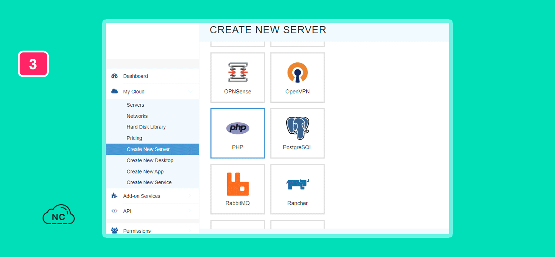Image resolution: width=555 pixels, height=257 pixels.
Task: Select the OPNSense server image icon
Action: click(238, 72)
